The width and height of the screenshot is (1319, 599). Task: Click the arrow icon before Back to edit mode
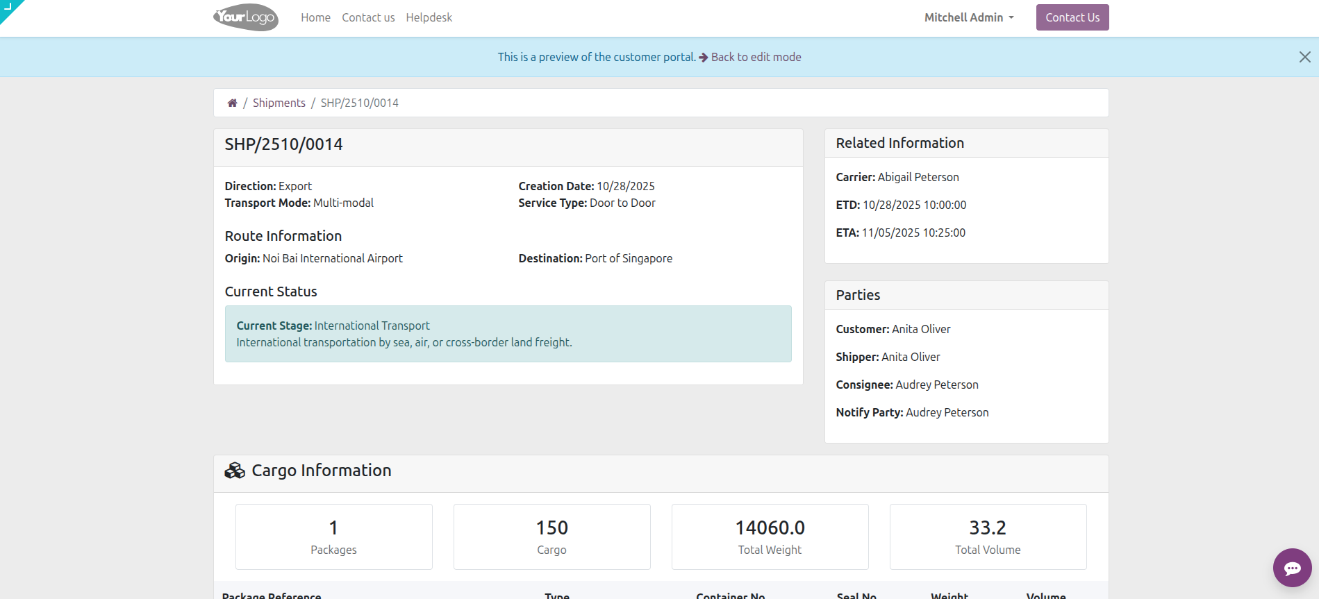click(x=703, y=58)
